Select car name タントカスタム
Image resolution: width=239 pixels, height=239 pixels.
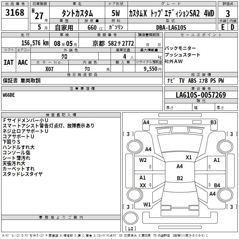77,13
